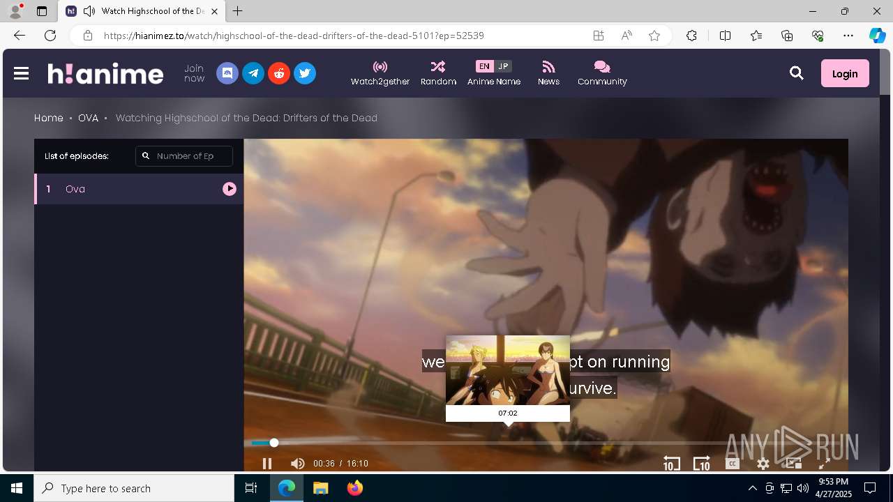
Task: Click the pink play icon on Ova row
Action: [230, 189]
